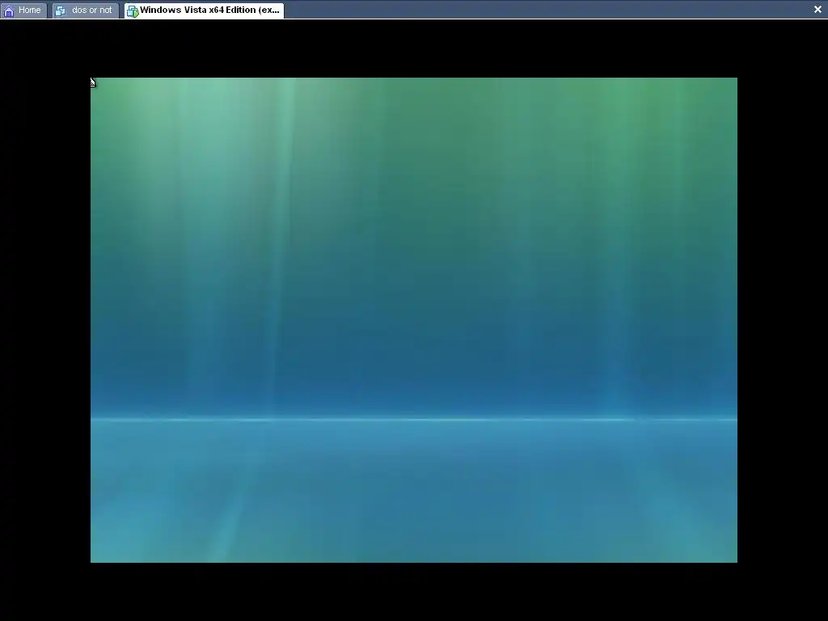Open the 'dos or not' tab
Screen dimensions: 828x621
(86, 10)
